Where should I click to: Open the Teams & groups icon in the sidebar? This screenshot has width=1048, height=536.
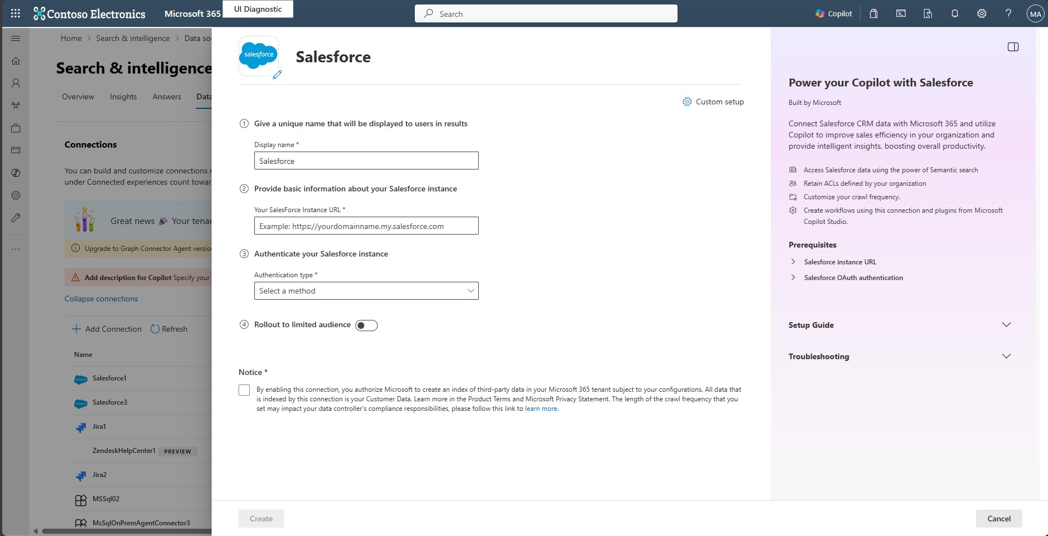tap(15, 106)
